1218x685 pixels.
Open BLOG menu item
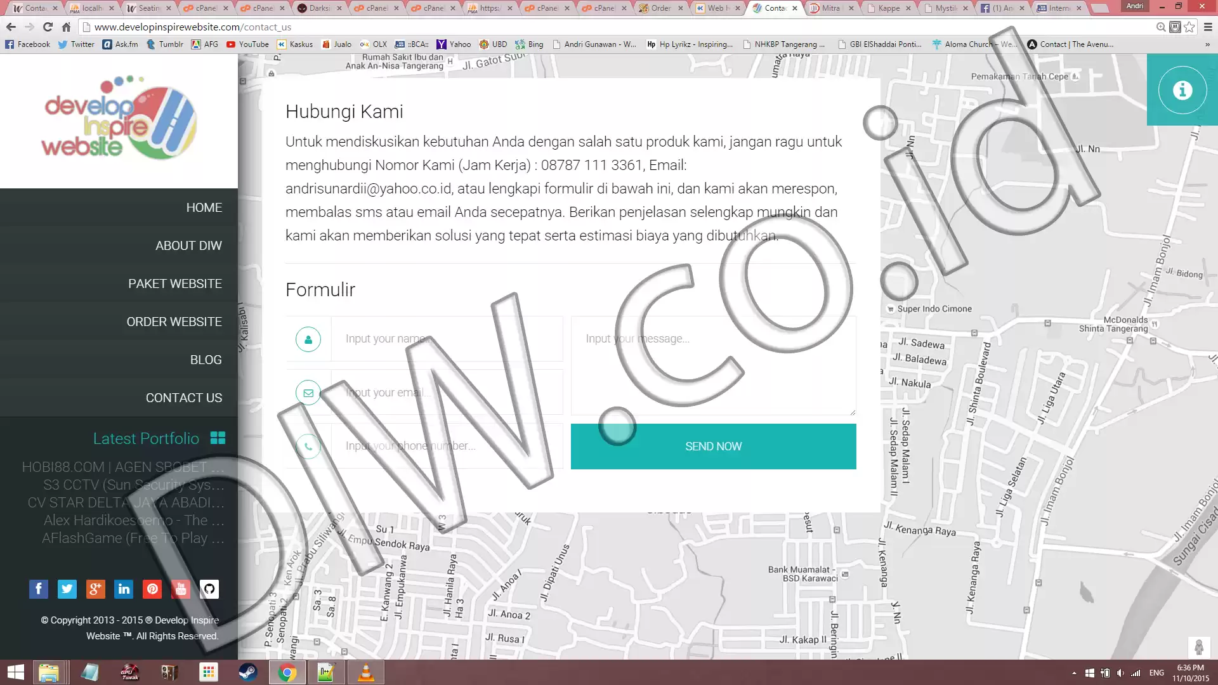206,360
